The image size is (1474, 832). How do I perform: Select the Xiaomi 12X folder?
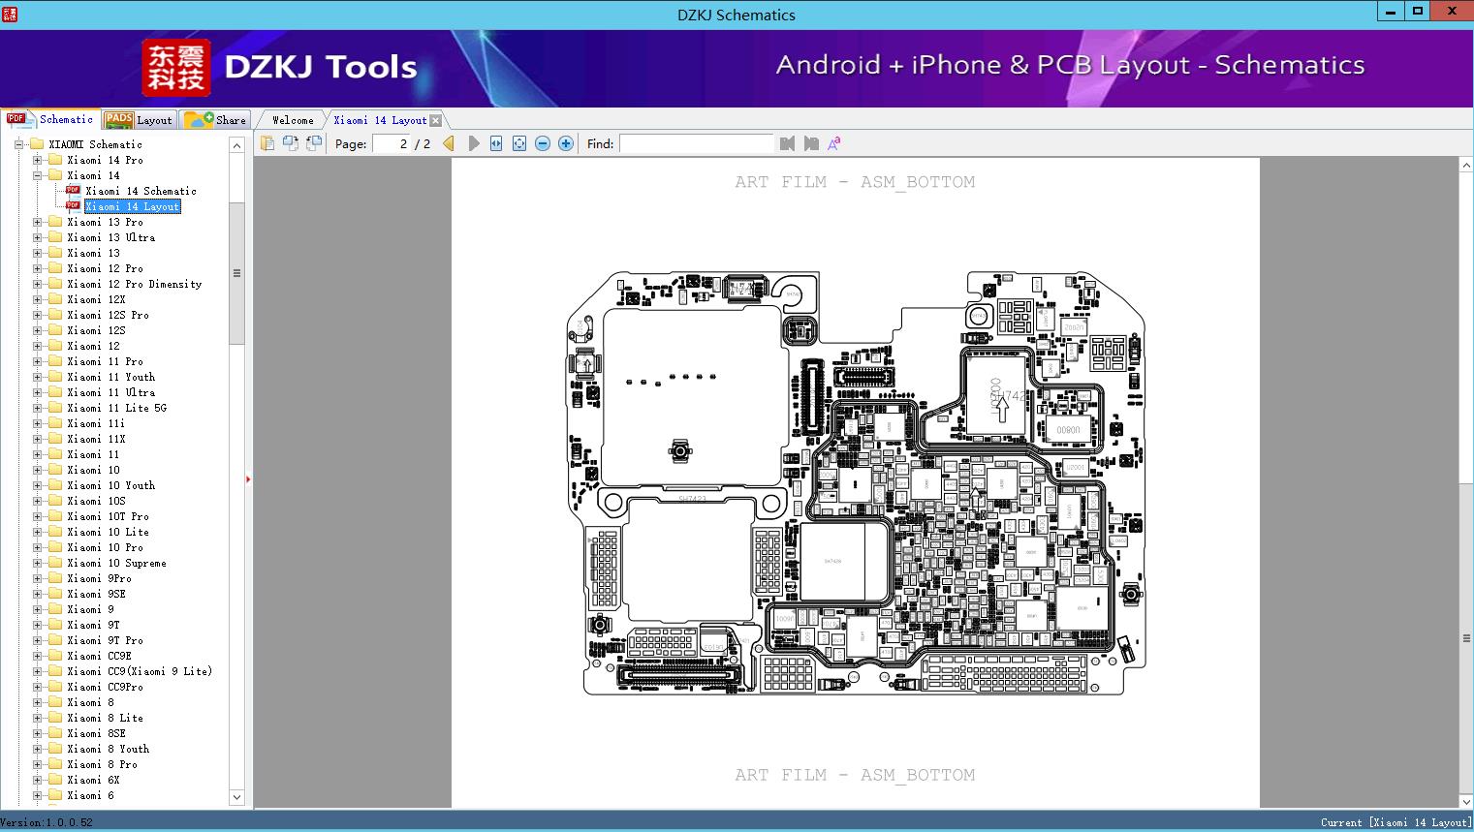coord(96,299)
